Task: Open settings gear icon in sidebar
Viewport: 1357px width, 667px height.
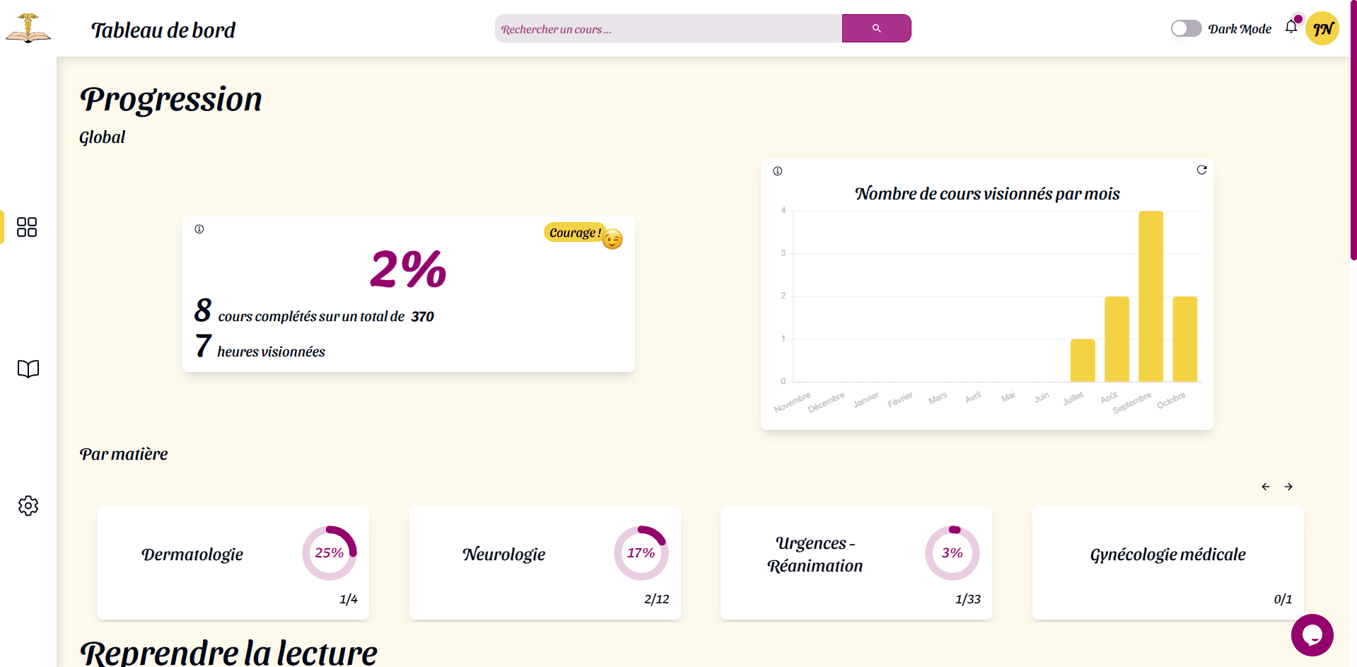Action: pyautogui.click(x=28, y=506)
